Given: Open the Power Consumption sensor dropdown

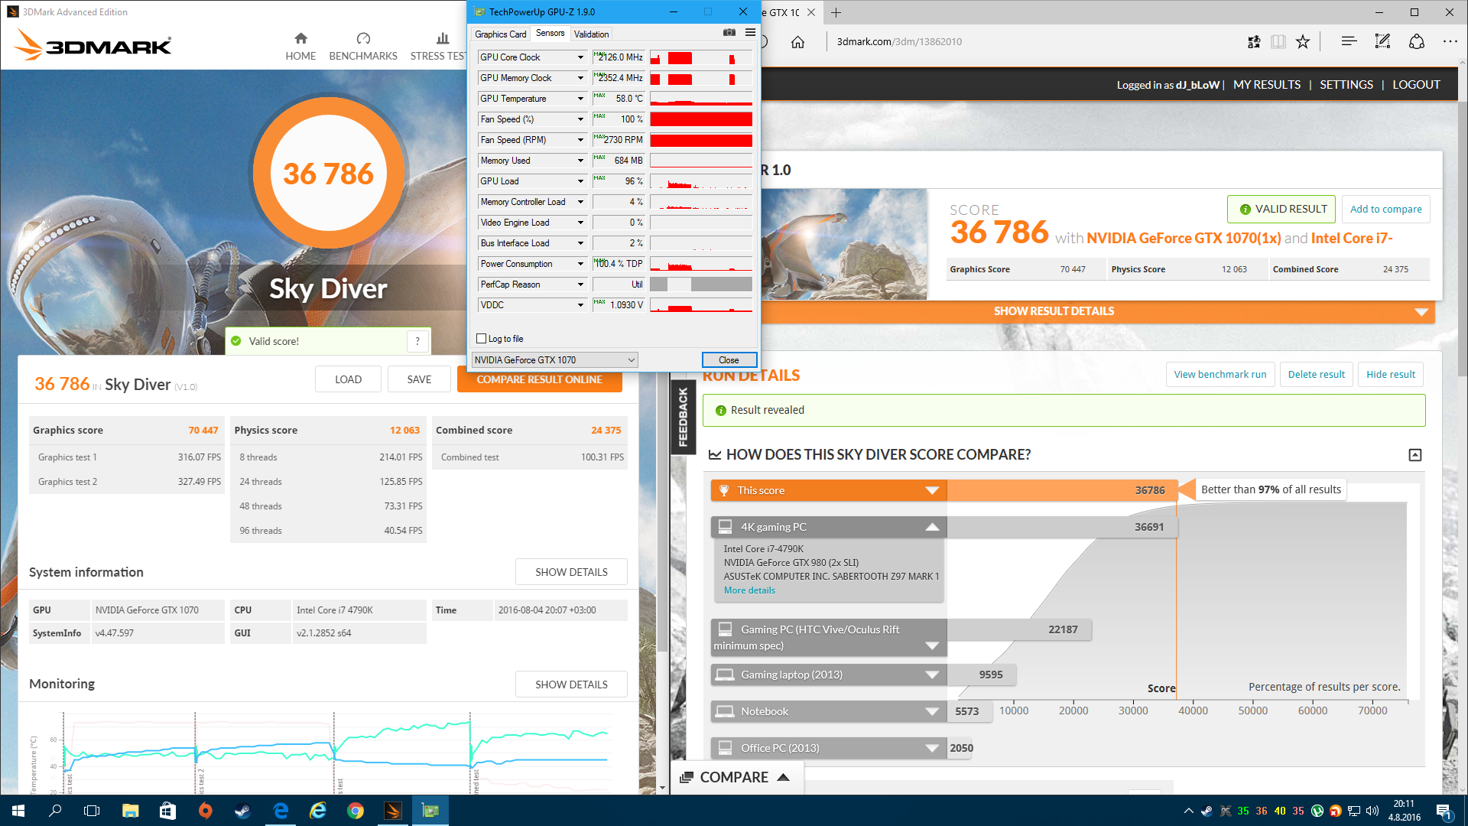Looking at the screenshot, I should [x=580, y=264].
